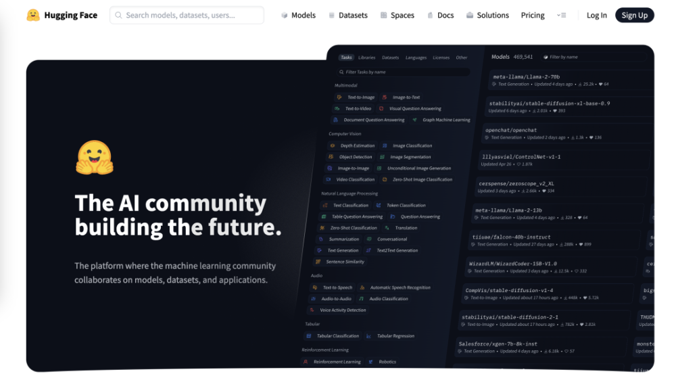Click the Robotics task icon
Screen dimensions: 676x376
pos(370,362)
